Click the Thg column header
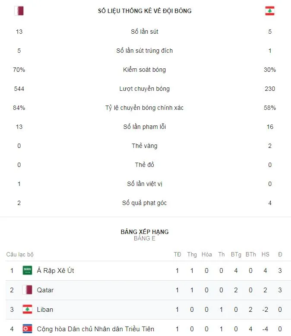The width and height of the screenshot is (291, 336). (x=192, y=254)
